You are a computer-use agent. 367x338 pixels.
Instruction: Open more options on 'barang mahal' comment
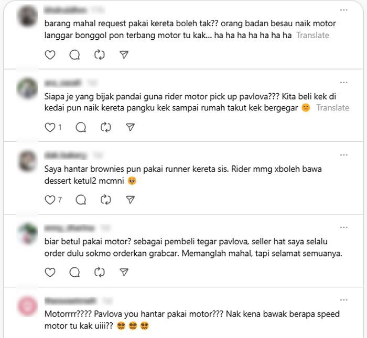point(343,10)
